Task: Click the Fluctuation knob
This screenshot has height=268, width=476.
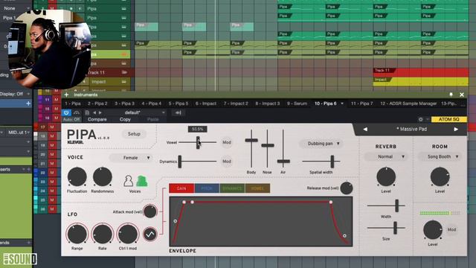Action: coord(77,177)
